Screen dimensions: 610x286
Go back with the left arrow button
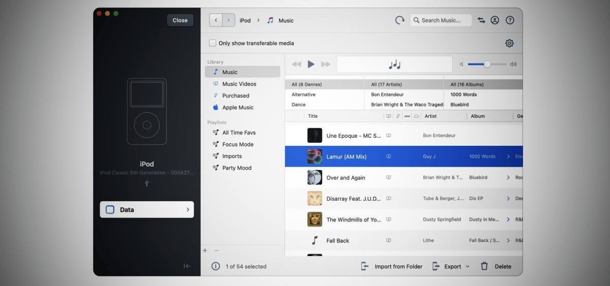click(216, 20)
